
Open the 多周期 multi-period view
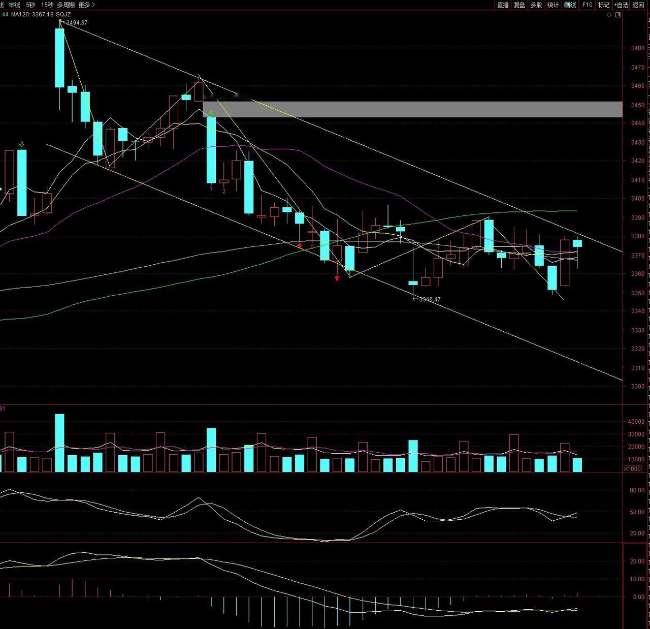pyautogui.click(x=66, y=5)
